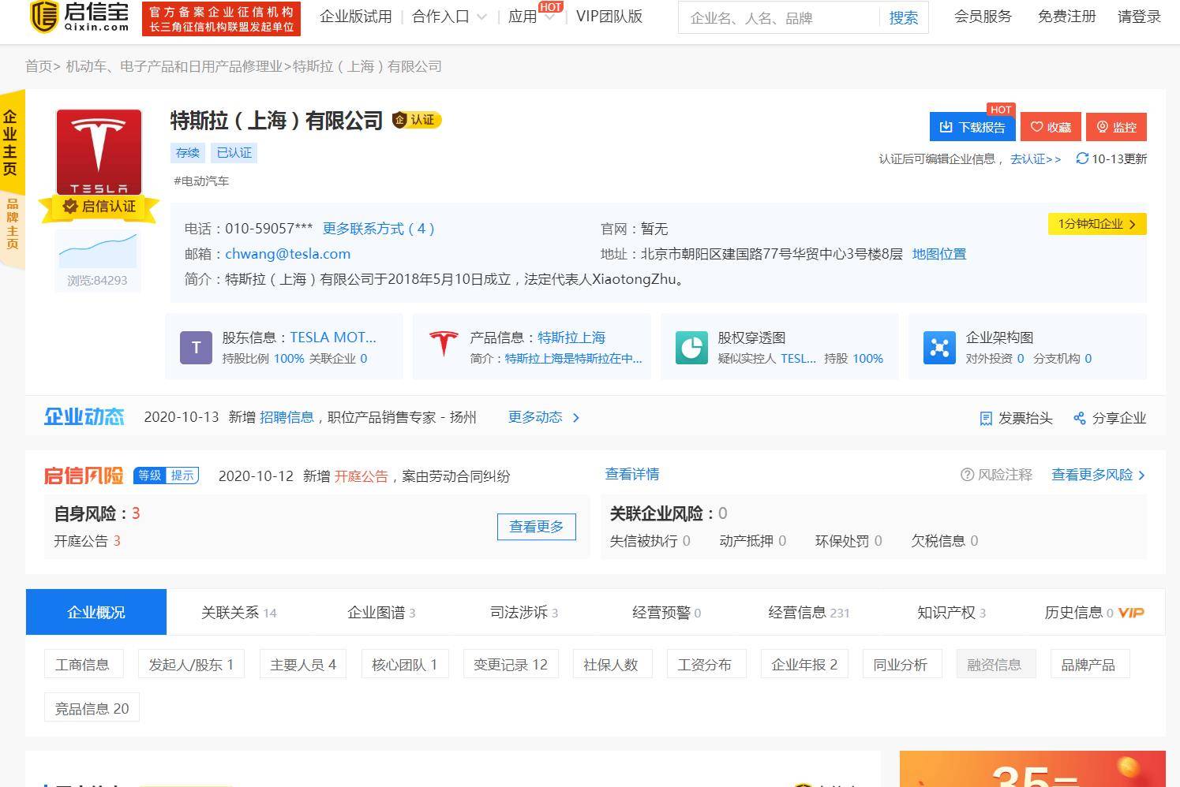
Task: Click the 机动车、电子产品和日用产品修理业 breadcrumb
Action: tap(174, 66)
